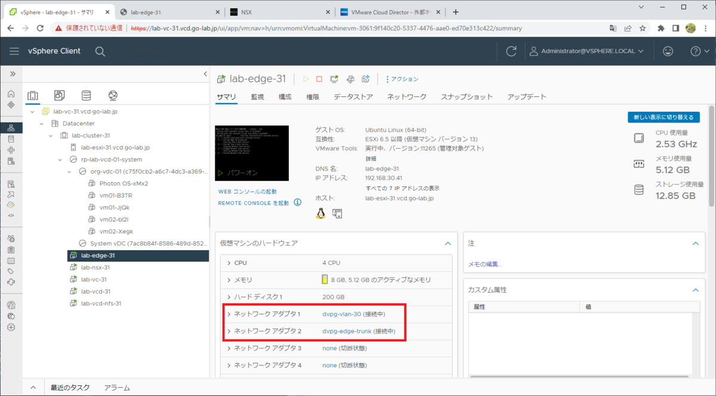Click 新しい表示に切り替える button
This screenshot has width=716, height=396.
pos(663,117)
